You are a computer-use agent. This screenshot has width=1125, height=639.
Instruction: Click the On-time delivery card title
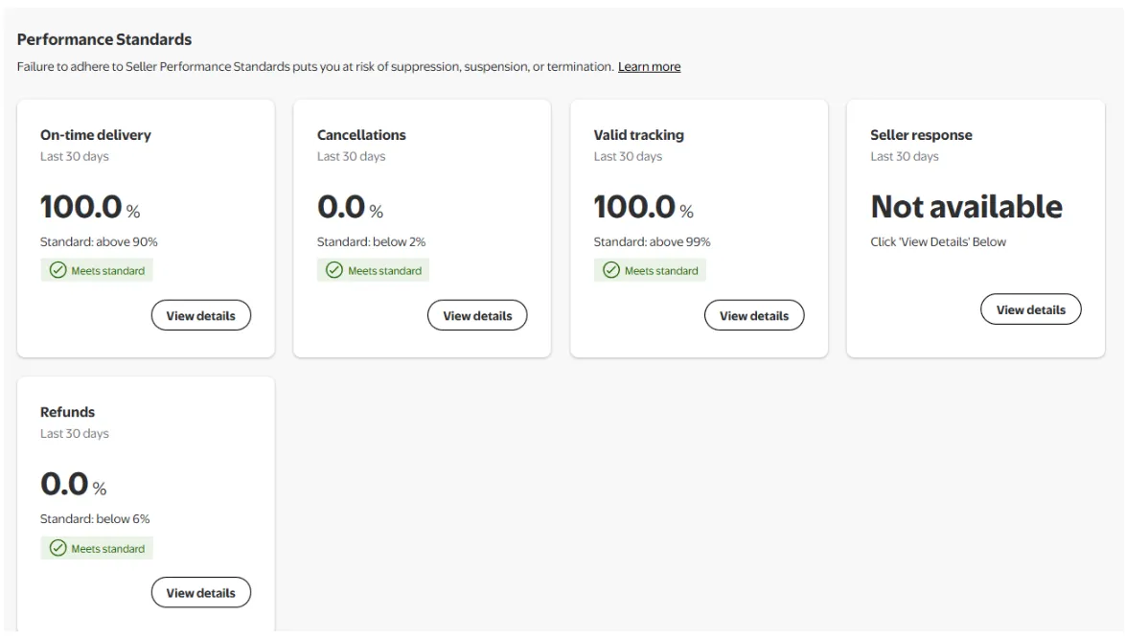(x=96, y=135)
